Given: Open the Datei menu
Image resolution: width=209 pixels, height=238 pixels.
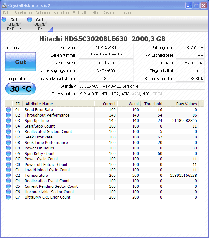Looking at the screenshot, I should [x=7, y=13].
